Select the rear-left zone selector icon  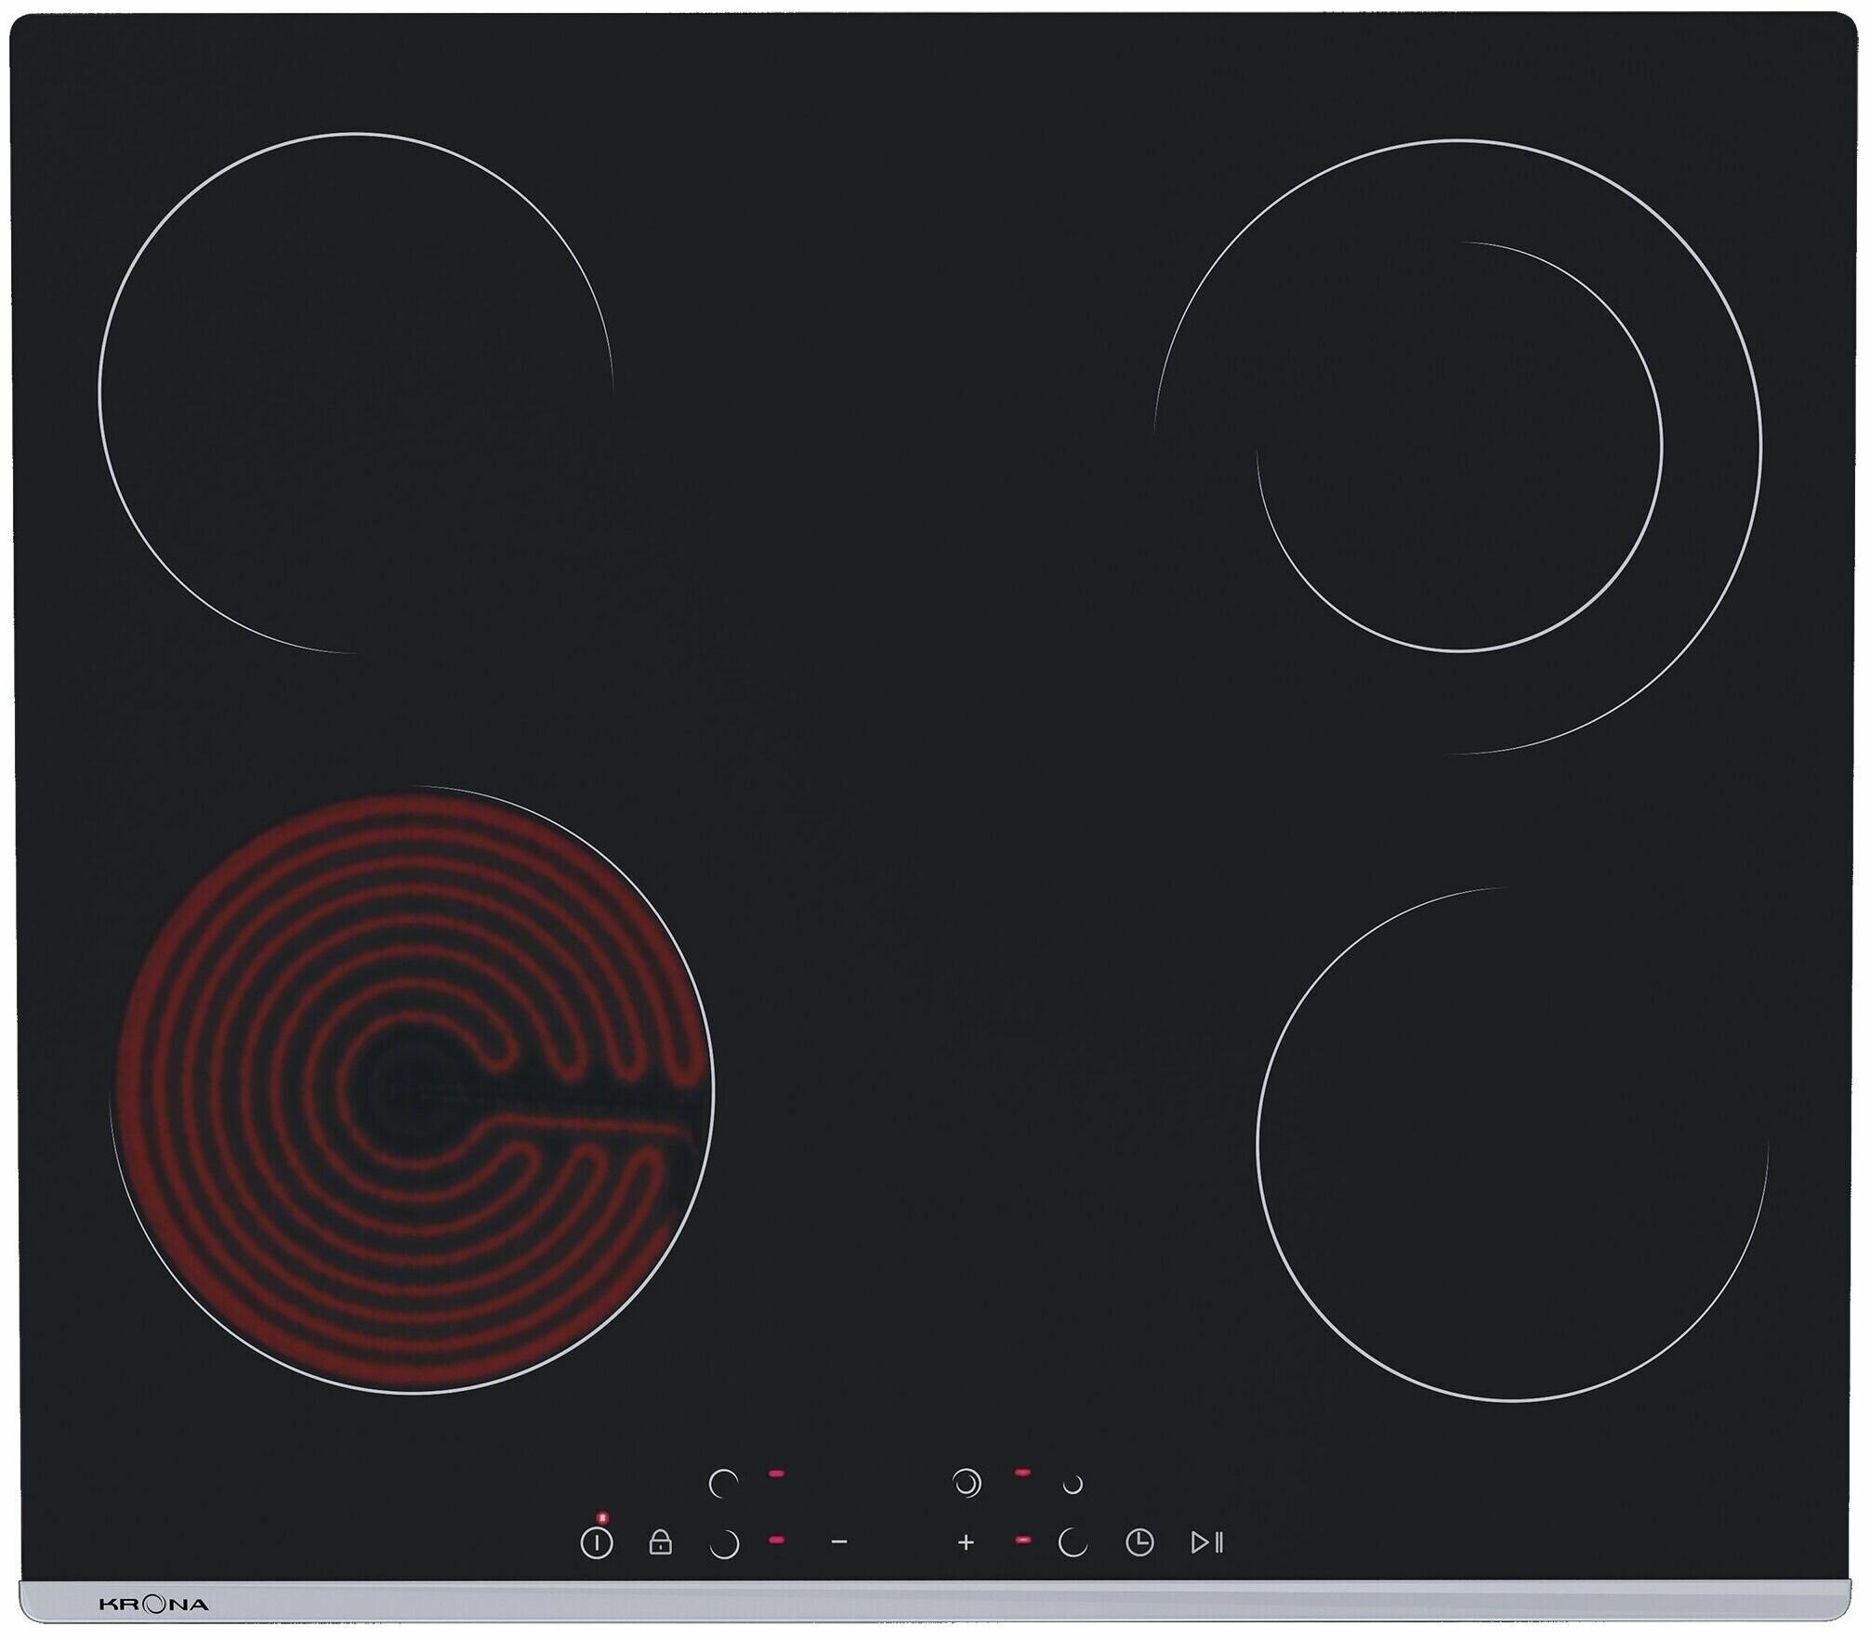tap(723, 1484)
